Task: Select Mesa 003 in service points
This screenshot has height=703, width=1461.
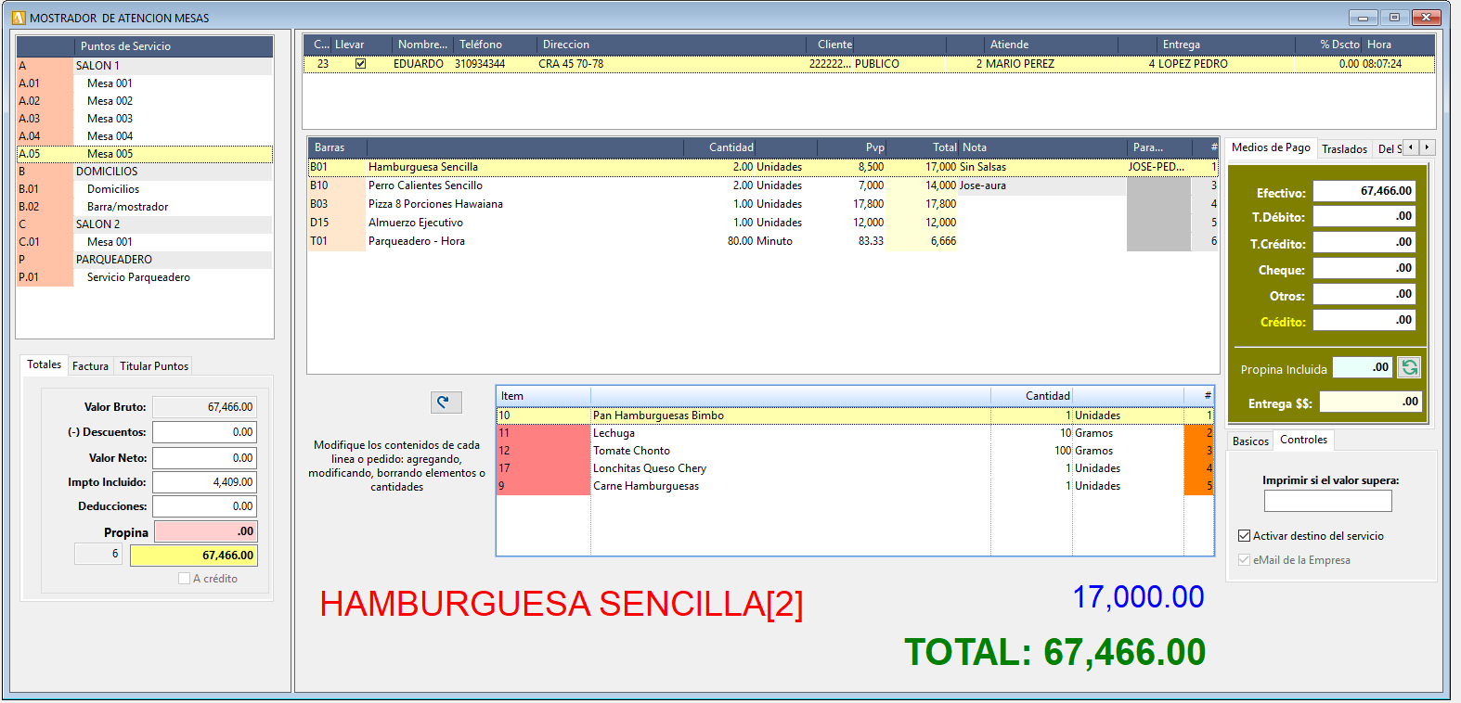Action: pos(110,119)
